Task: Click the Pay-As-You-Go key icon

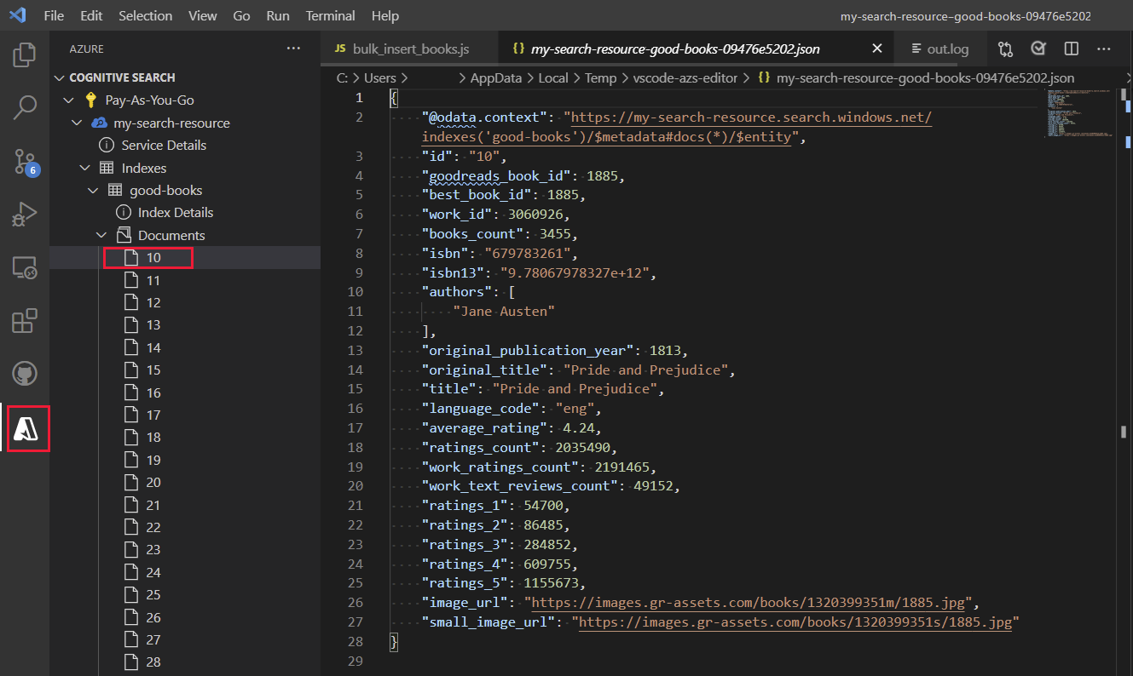Action: click(x=91, y=100)
